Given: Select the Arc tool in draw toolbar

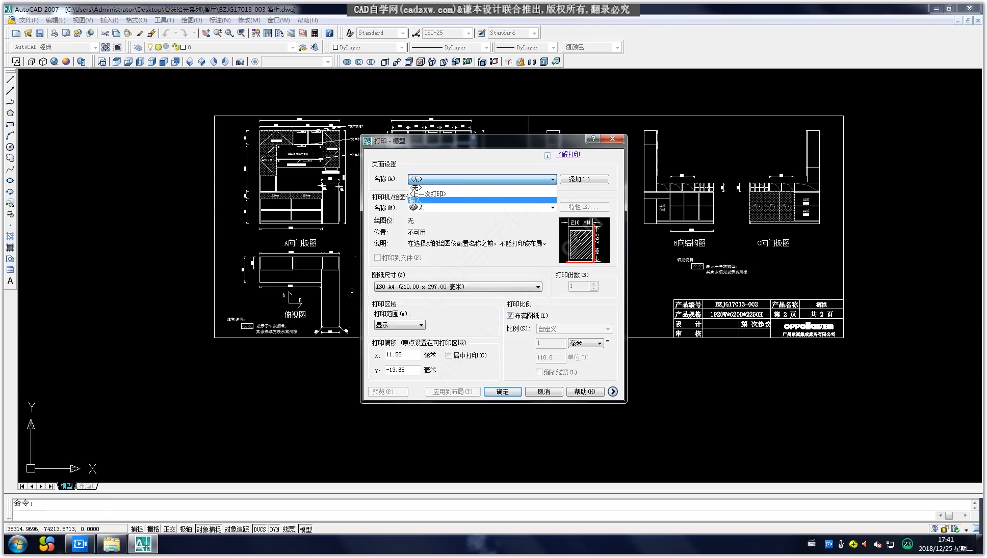Looking at the screenshot, I should (10, 135).
